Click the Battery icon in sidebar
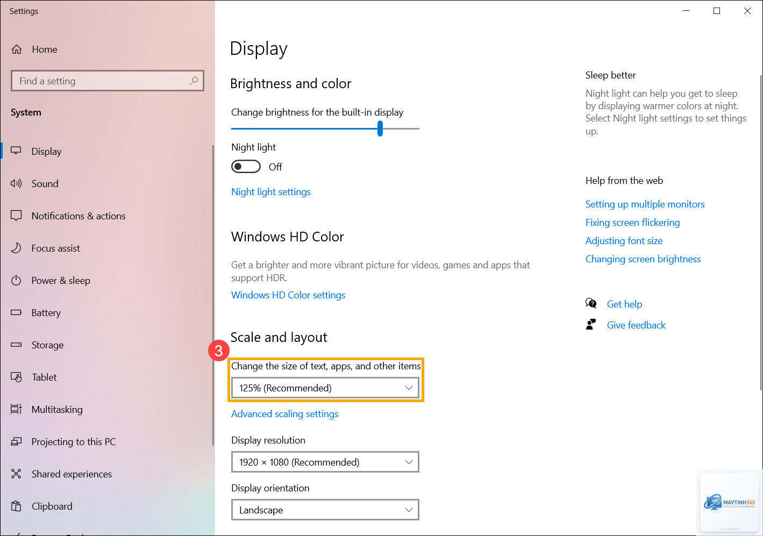The width and height of the screenshot is (763, 536). 16,312
